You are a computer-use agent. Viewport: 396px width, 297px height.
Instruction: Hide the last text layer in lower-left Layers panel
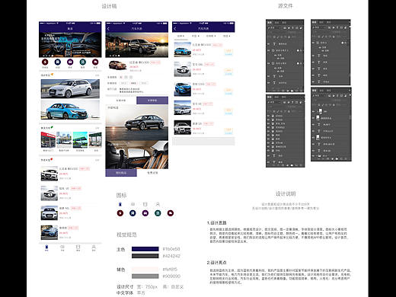pyautogui.click(x=269, y=161)
